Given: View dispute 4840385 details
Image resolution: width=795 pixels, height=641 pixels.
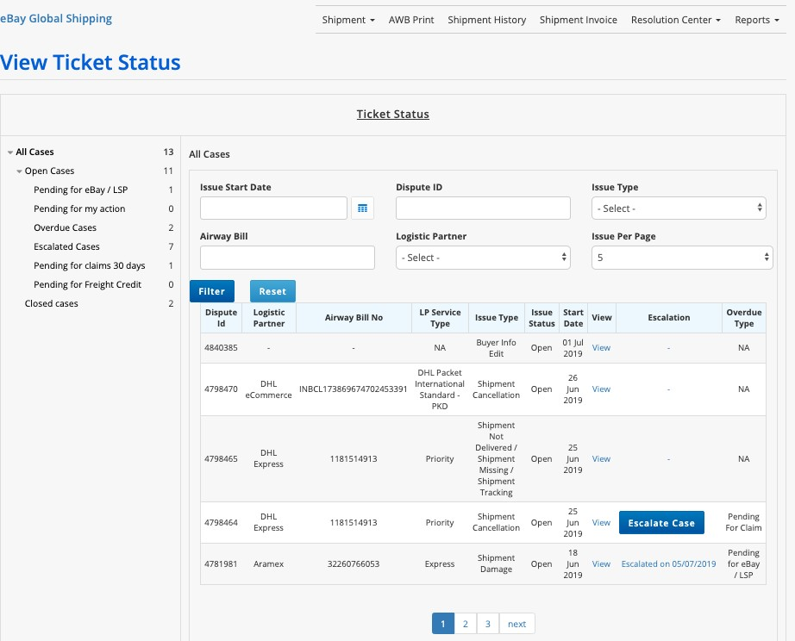Looking at the screenshot, I should 601,347.
